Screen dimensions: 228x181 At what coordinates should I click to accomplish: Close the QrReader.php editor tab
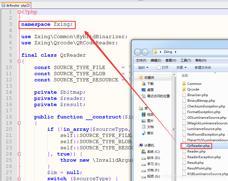point(28,5)
